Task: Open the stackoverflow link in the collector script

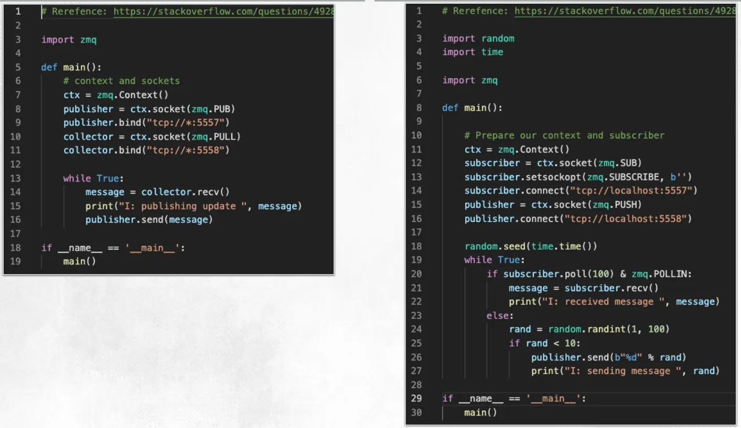Action: click(x=223, y=12)
